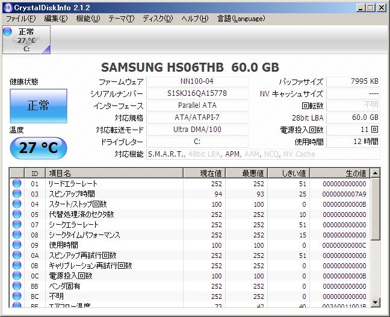Click the ID column header

35,173
